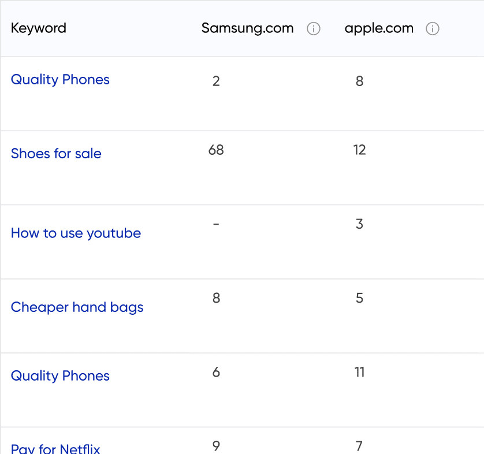The height and width of the screenshot is (454, 484).
Task: Sort by the apple.com column header
Action: click(379, 28)
